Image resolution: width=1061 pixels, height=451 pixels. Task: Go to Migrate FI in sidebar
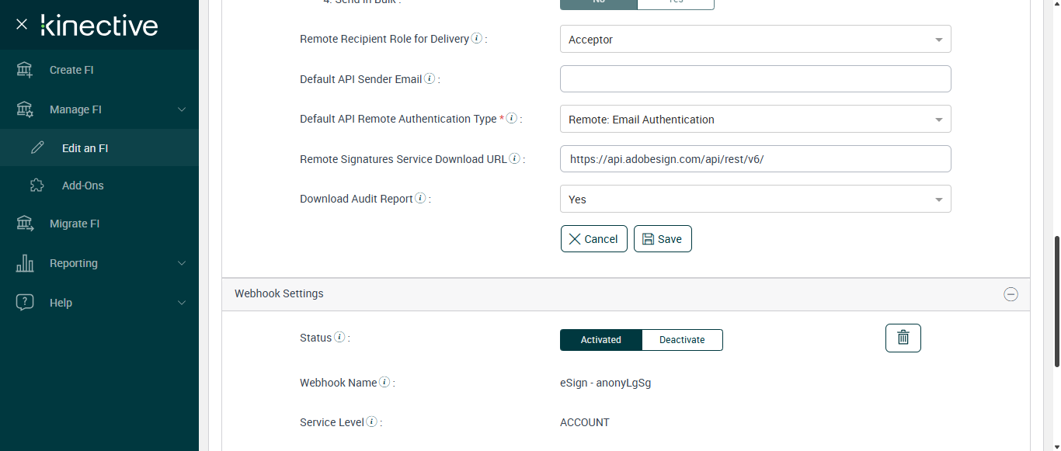(x=75, y=224)
